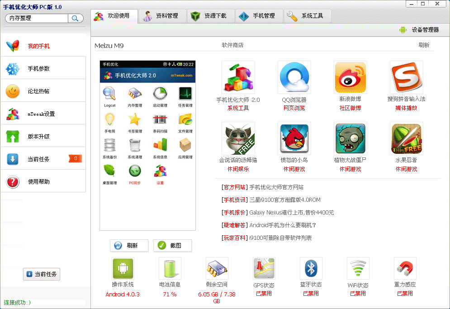Click the 刷新 button under the phone preview
This screenshot has height=309, width=450.
(129, 246)
